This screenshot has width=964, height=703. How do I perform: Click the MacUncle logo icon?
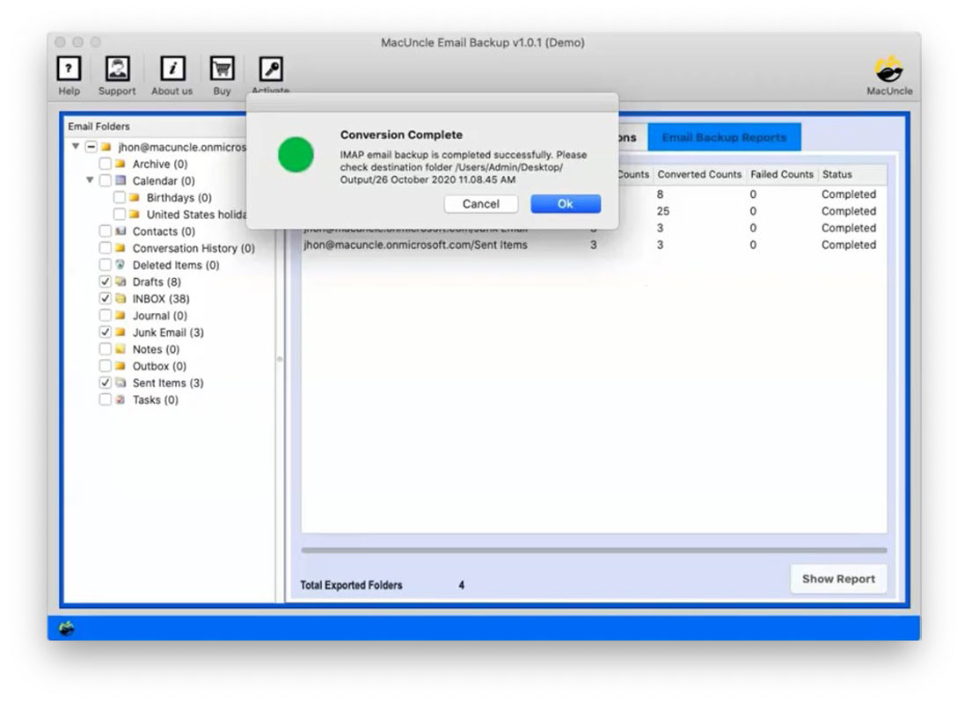[889, 69]
